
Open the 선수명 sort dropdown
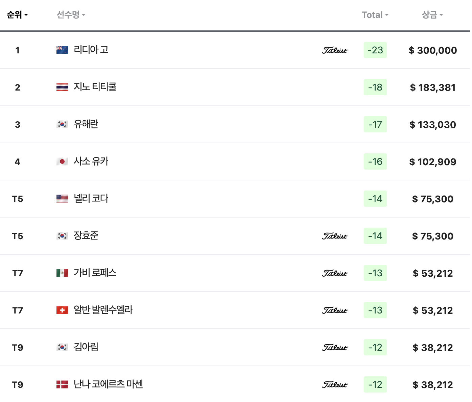[x=70, y=15]
